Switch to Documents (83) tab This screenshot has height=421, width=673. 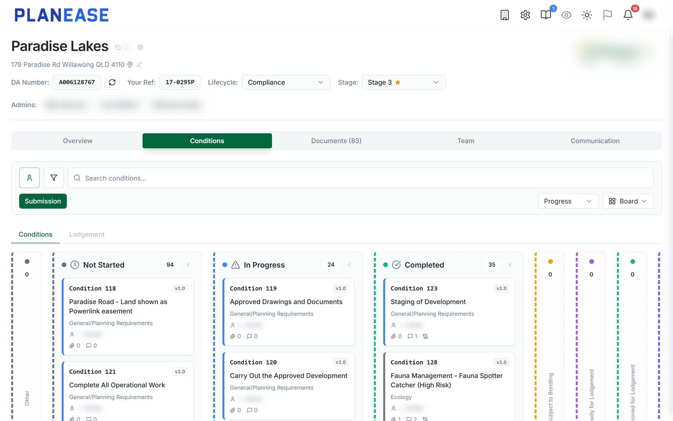[336, 141]
